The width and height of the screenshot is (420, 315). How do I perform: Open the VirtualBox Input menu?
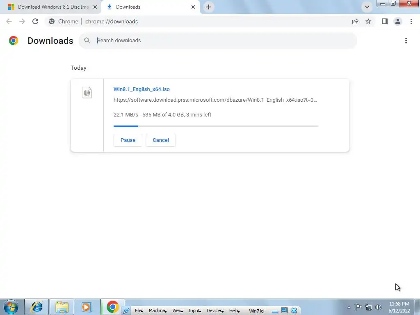[x=195, y=311]
